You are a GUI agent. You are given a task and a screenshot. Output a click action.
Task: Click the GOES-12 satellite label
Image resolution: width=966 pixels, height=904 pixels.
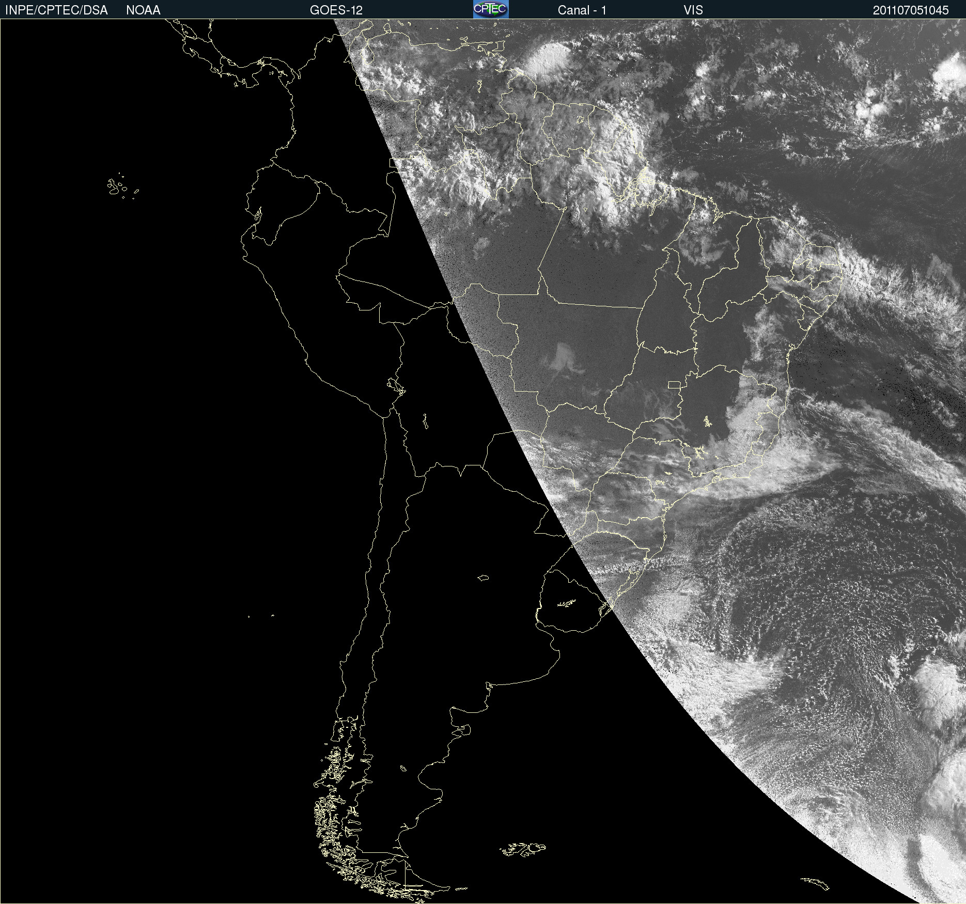[336, 10]
